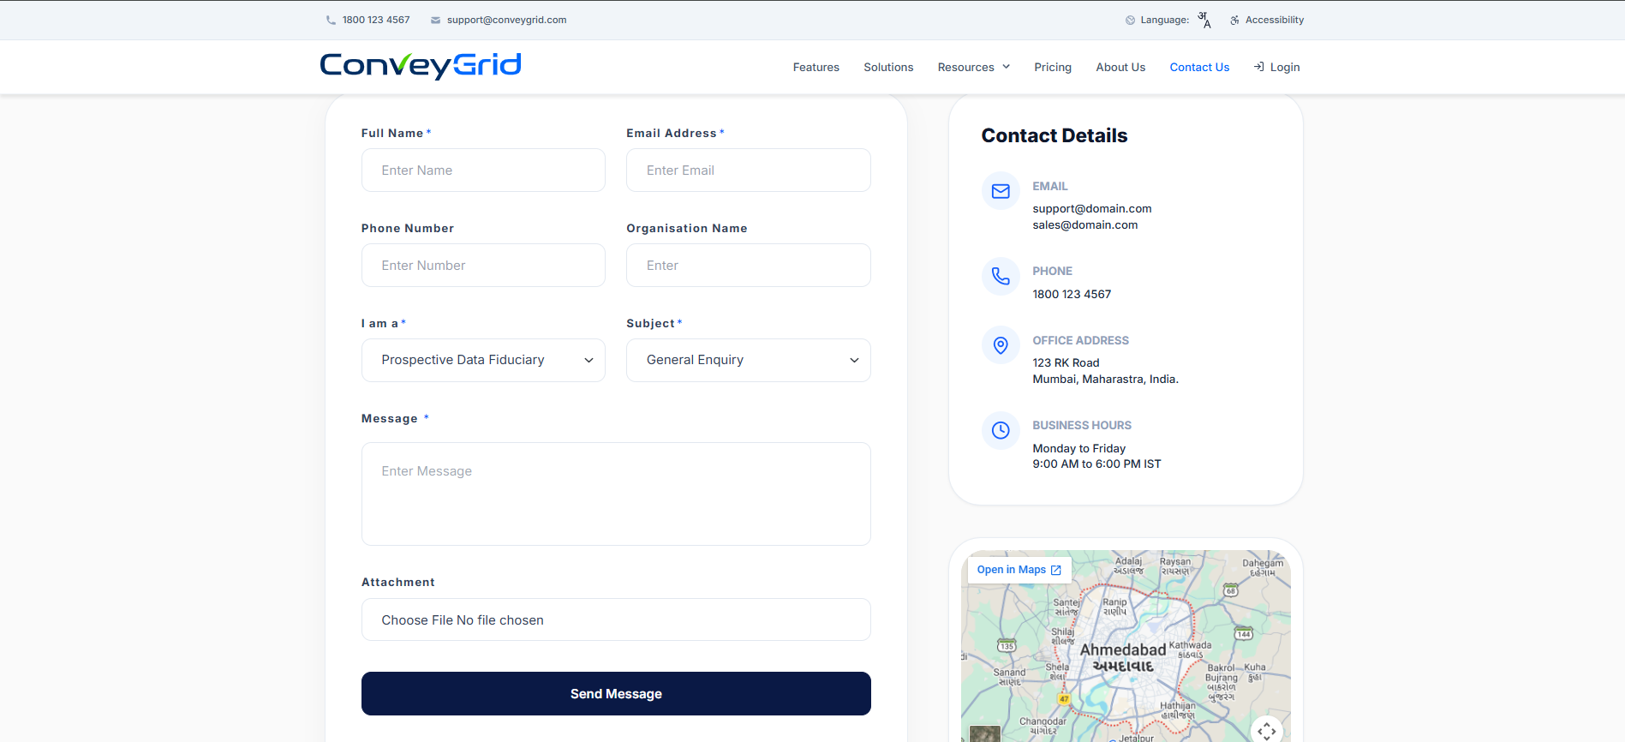Viewport: 1625px width, 742px height.
Task: Click the '123 RK Road' address line
Action: coord(1066,363)
